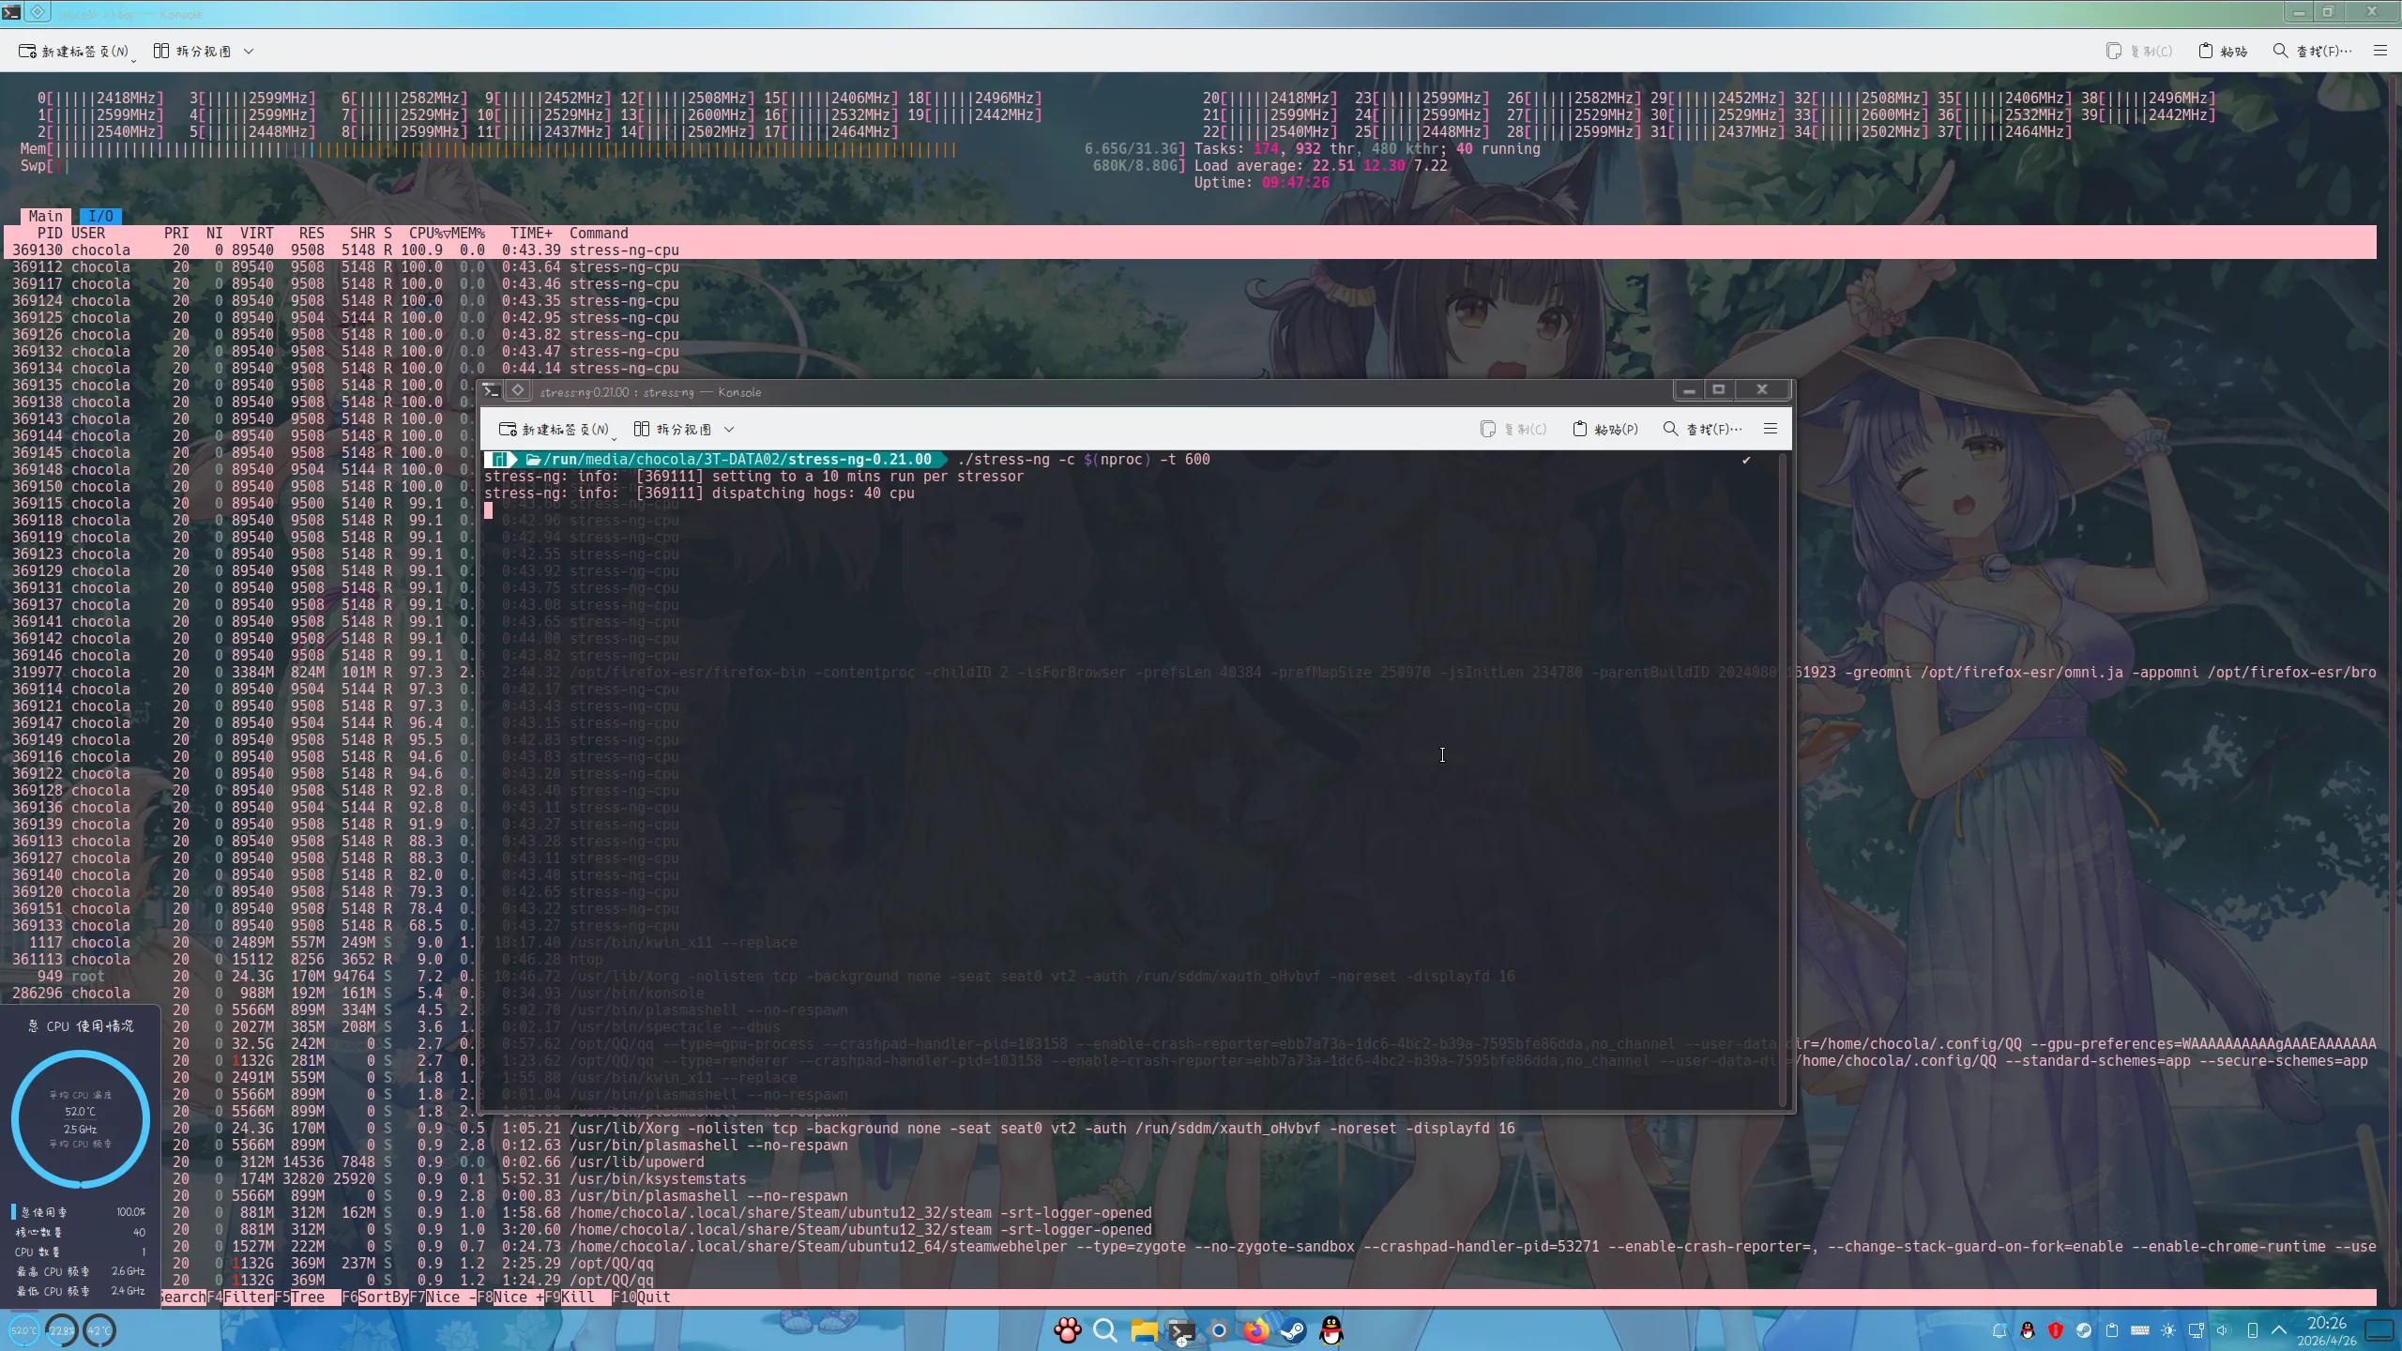This screenshot has width=2402, height=1351.
Task: Open hamburger menu in the stress-ng Konsole window
Action: click(1771, 429)
